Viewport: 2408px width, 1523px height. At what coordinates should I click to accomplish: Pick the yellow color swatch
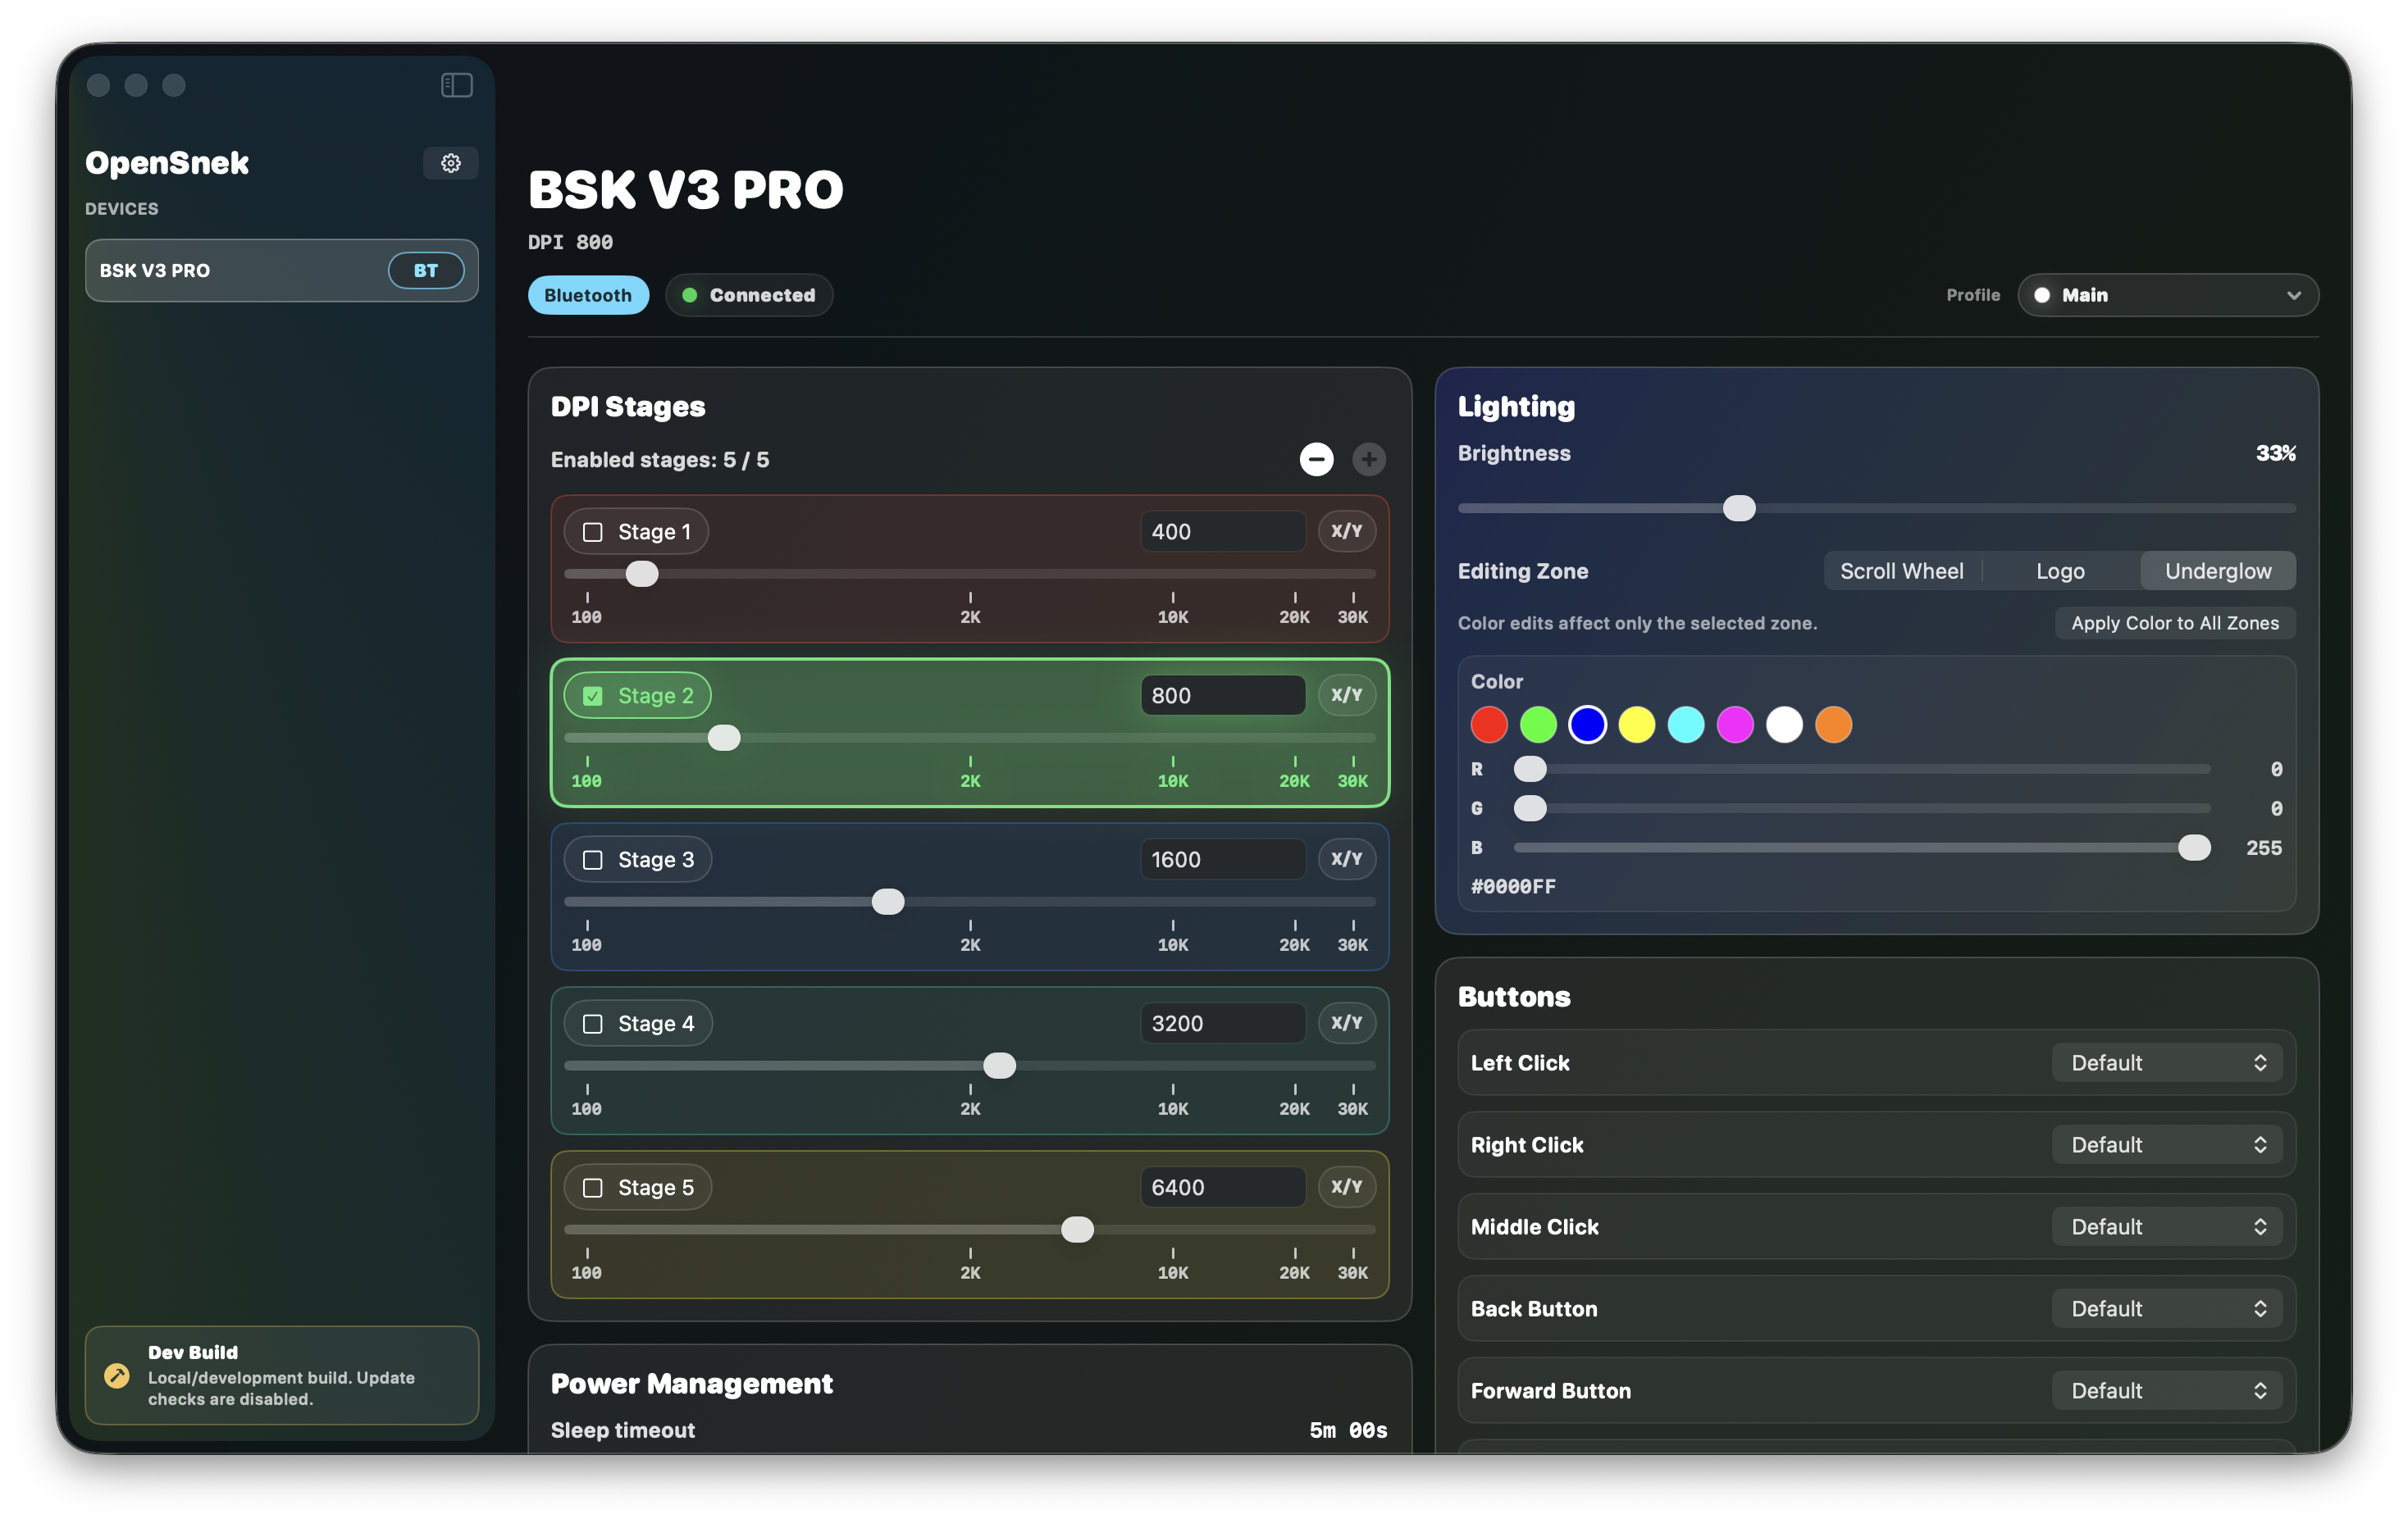click(1637, 725)
